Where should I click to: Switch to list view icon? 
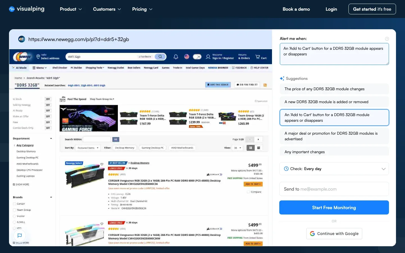pyautogui.click(x=251, y=148)
